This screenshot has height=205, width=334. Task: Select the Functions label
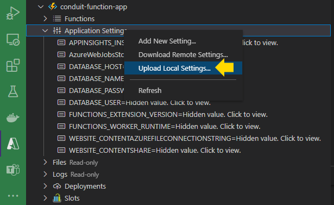(x=79, y=19)
